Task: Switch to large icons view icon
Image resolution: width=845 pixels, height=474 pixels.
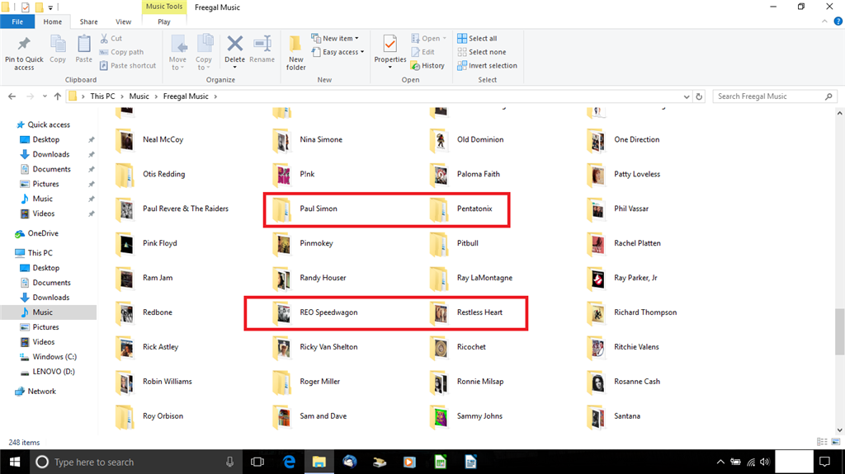Action: [x=836, y=442]
